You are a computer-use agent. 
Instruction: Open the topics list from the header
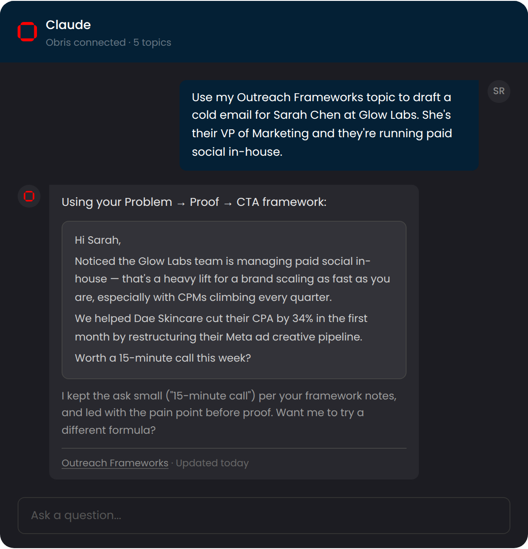pyautogui.click(x=152, y=42)
